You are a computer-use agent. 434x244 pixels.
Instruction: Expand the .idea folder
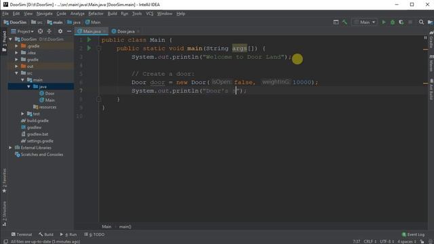click(16, 53)
